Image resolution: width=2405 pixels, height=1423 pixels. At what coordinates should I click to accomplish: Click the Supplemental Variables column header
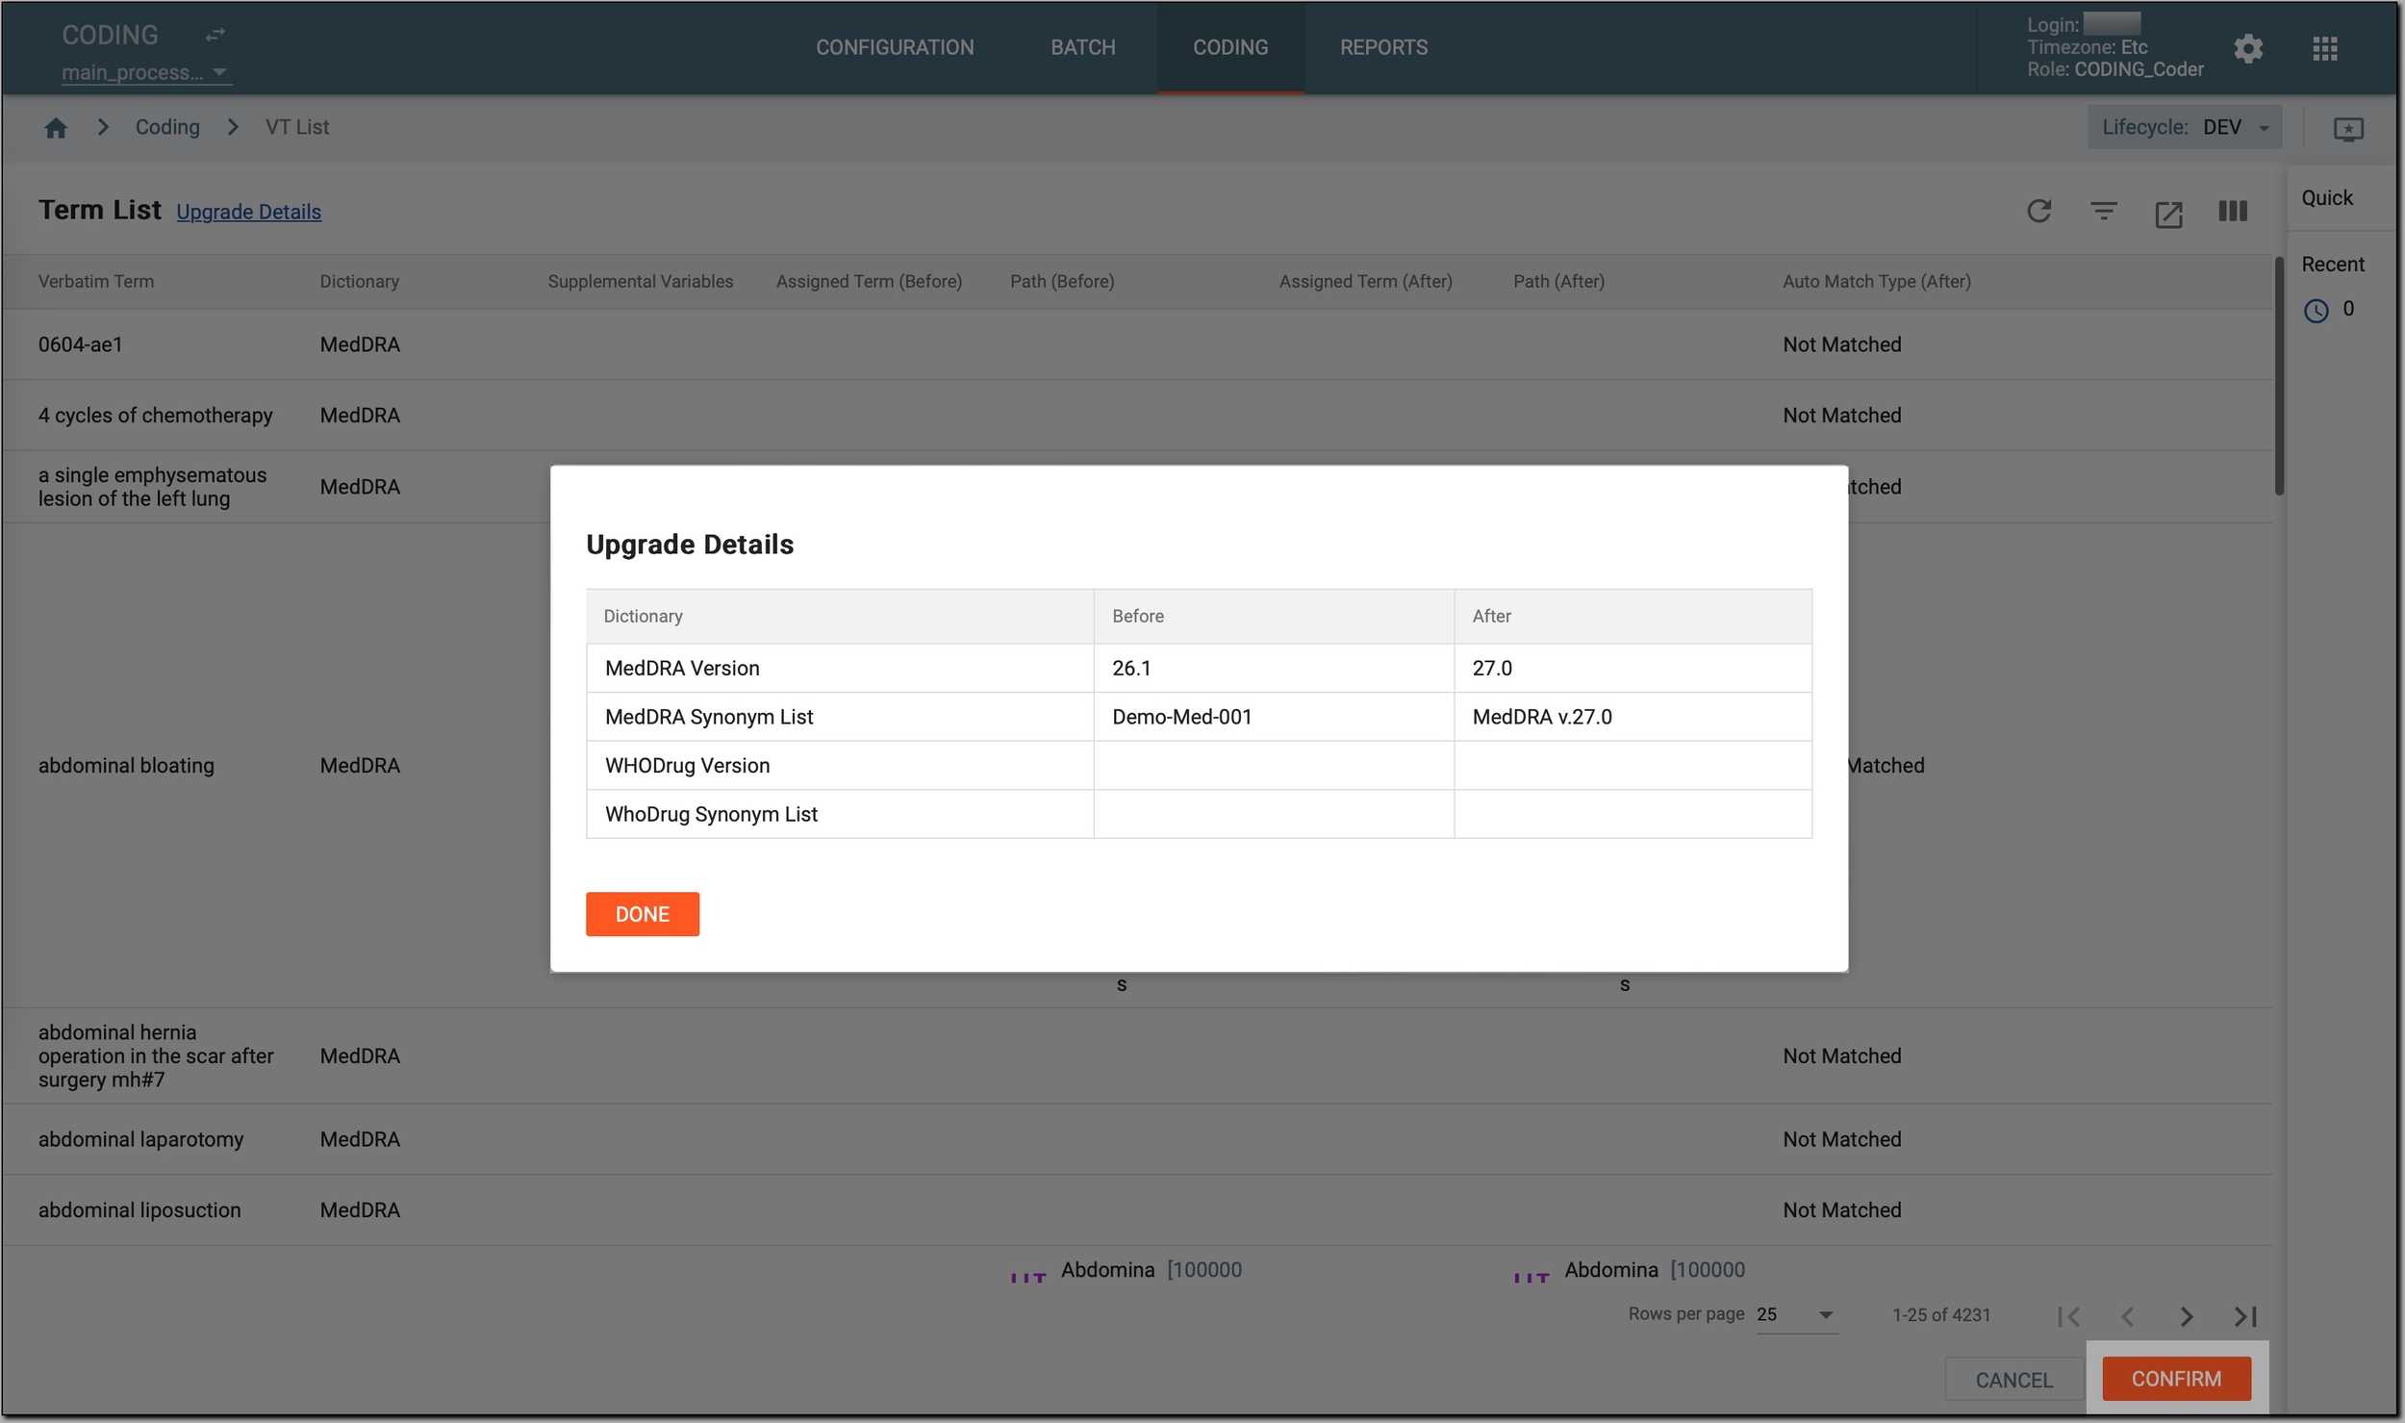click(x=640, y=281)
